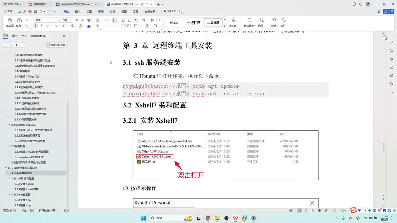Viewport: 397px width, 223px height.
Task: Increase paragraph indent
Action: (x=129, y=20)
